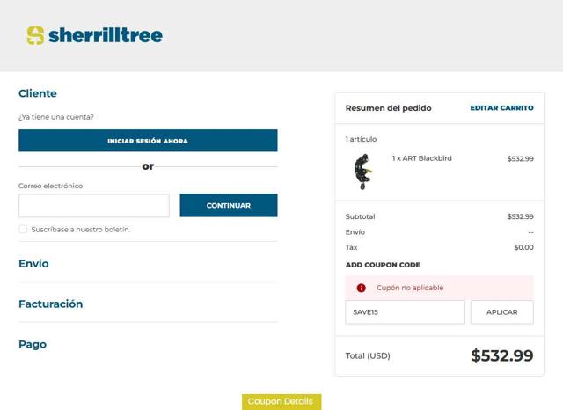
Task: Click the Sherrilltree logo icon
Action: click(x=35, y=36)
